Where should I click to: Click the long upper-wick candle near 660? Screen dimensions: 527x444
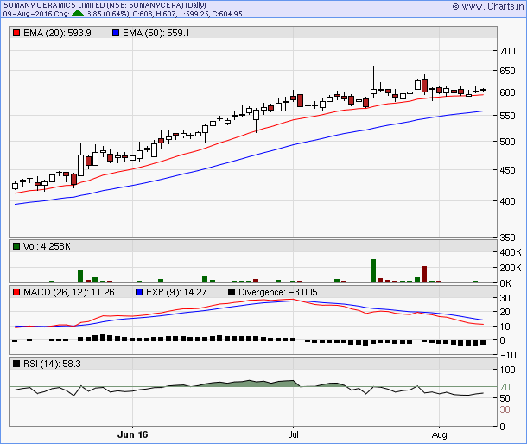point(373,82)
